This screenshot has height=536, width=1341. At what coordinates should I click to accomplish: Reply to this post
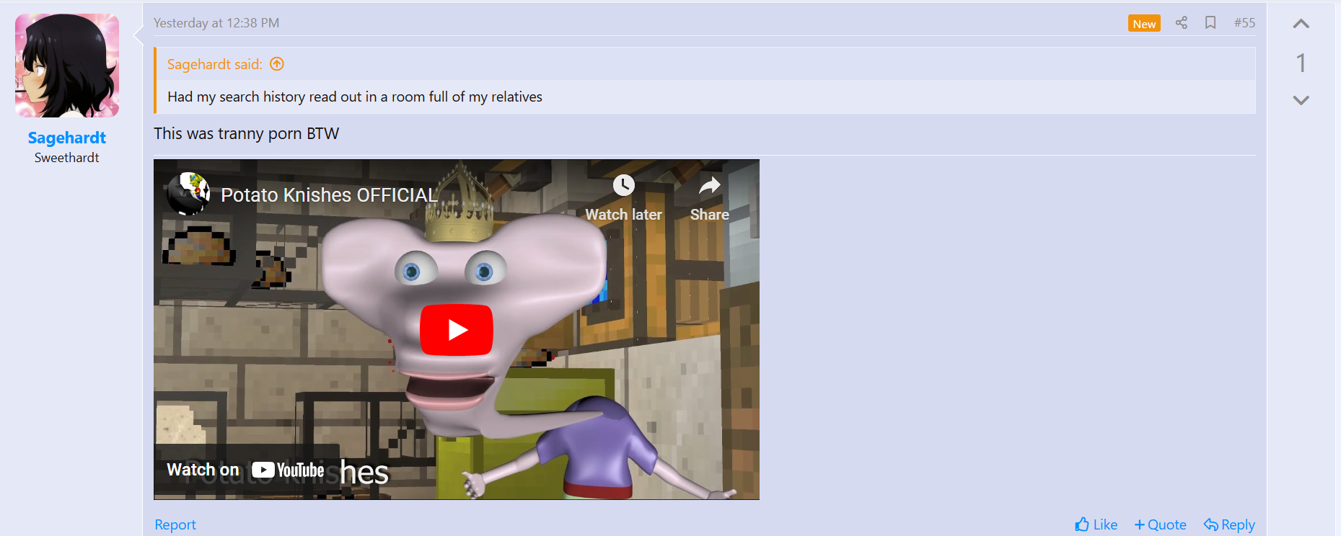click(1229, 524)
